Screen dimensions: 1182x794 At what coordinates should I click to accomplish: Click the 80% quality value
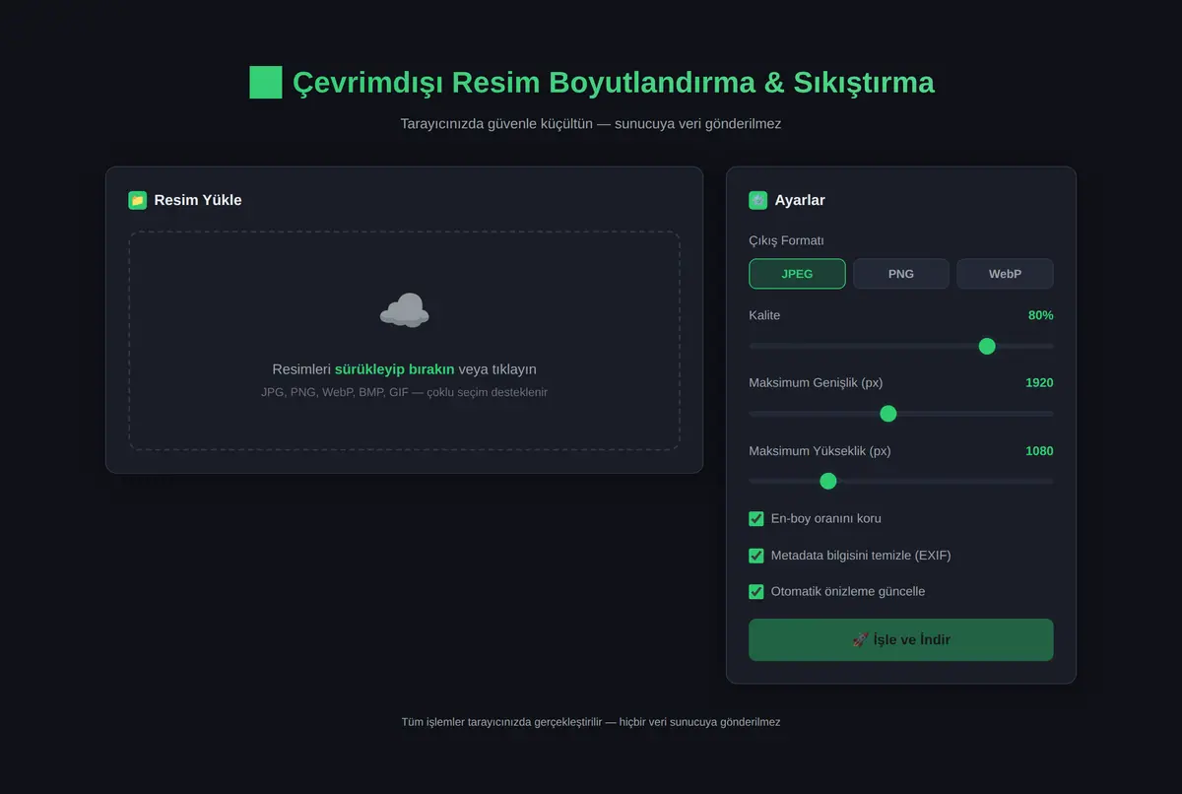point(1041,315)
